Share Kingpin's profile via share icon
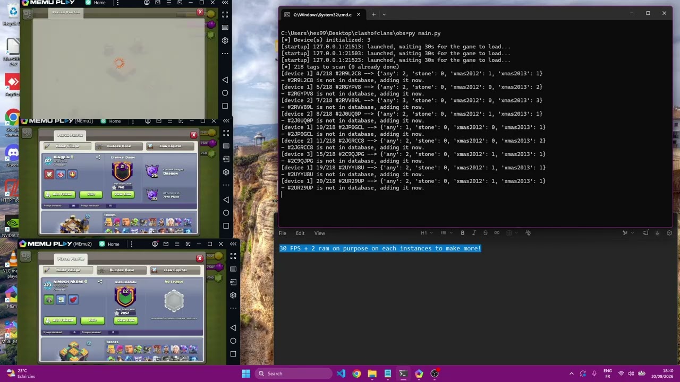Viewport: 680px width, 382px height. [98, 158]
